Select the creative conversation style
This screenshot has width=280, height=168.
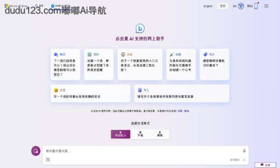[x=120, y=134]
